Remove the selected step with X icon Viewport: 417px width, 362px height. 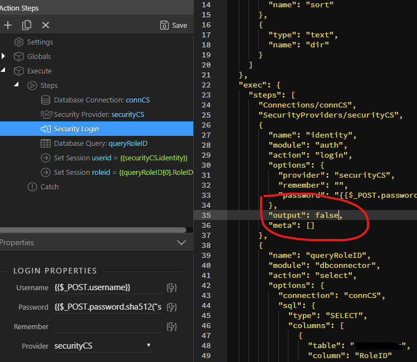coord(46,25)
